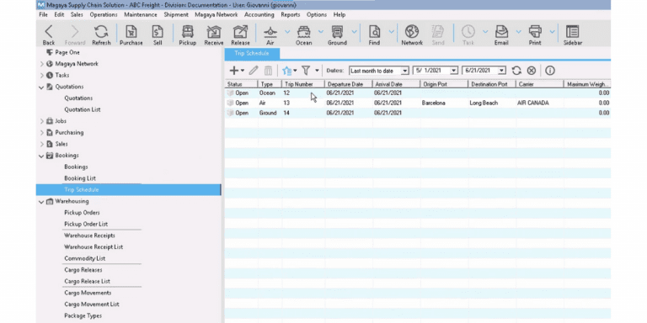Click the add (plus) trip icon
The image size is (647, 323).
tap(233, 71)
